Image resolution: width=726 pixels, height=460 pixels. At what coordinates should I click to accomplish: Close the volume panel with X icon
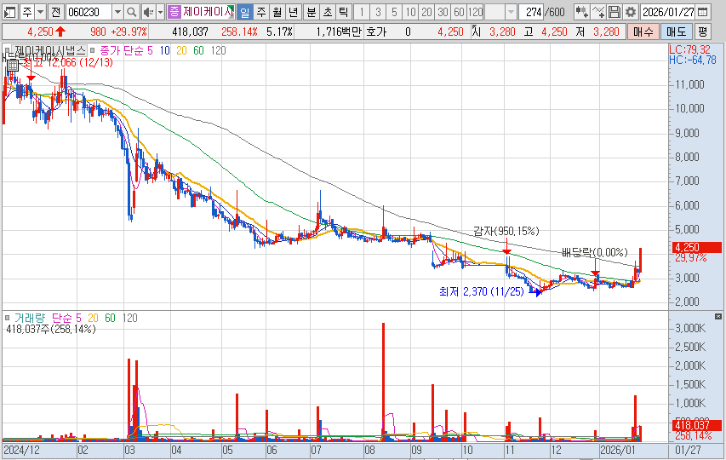click(x=718, y=316)
